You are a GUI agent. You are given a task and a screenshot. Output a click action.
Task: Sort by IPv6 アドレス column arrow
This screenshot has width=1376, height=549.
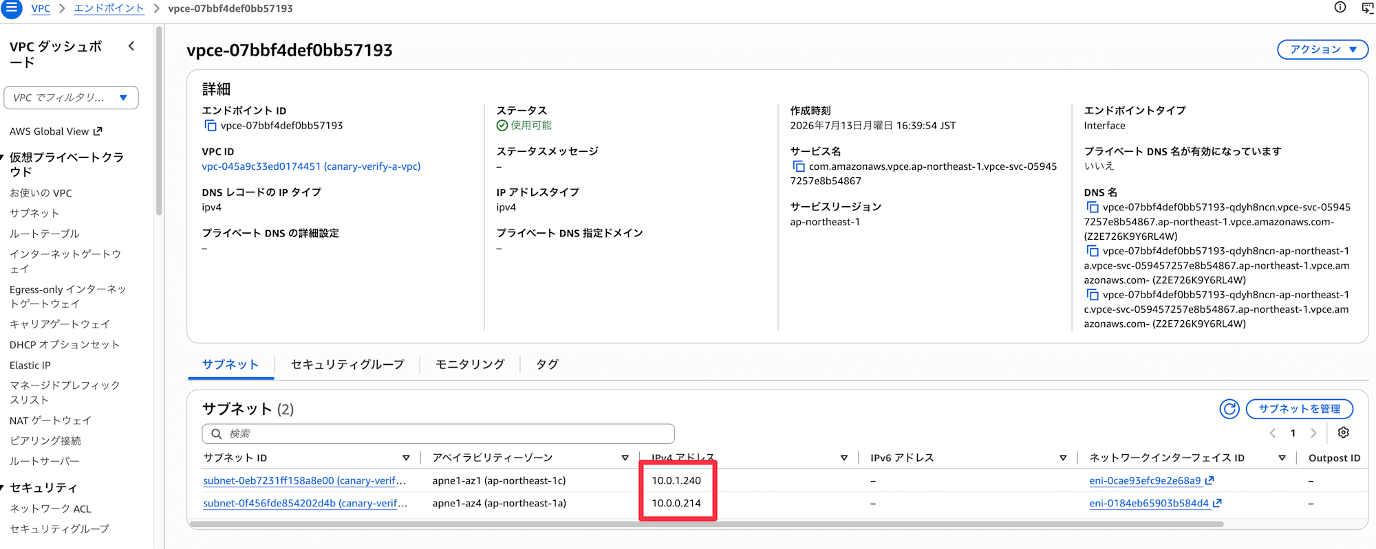(x=1062, y=458)
